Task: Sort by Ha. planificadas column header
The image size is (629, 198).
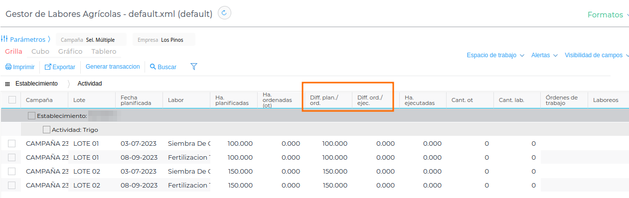Action: point(234,100)
